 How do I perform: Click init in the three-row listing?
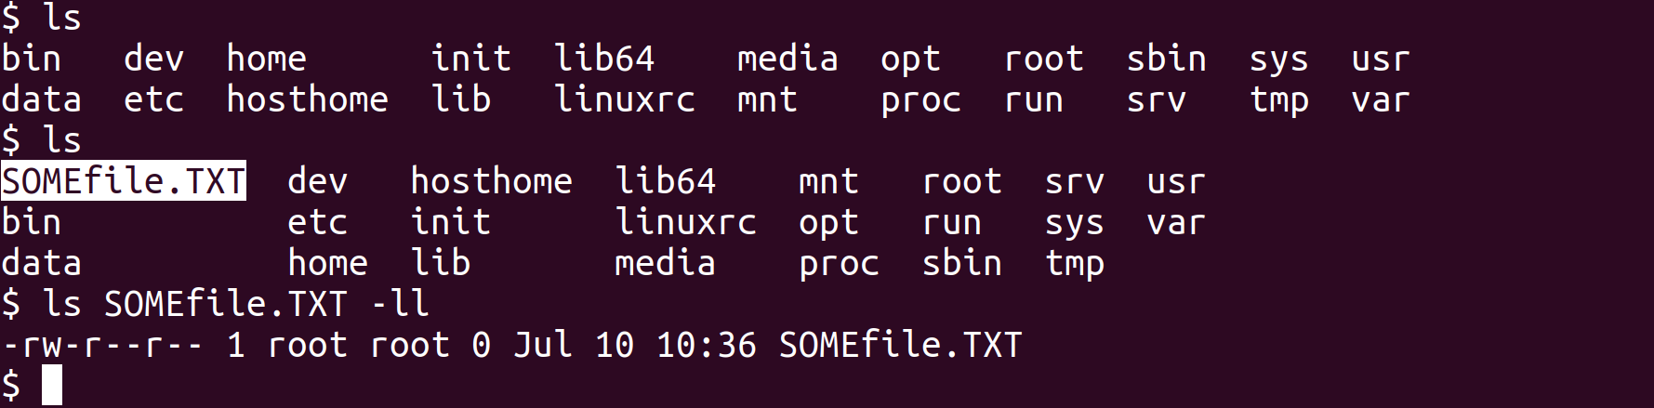450,222
